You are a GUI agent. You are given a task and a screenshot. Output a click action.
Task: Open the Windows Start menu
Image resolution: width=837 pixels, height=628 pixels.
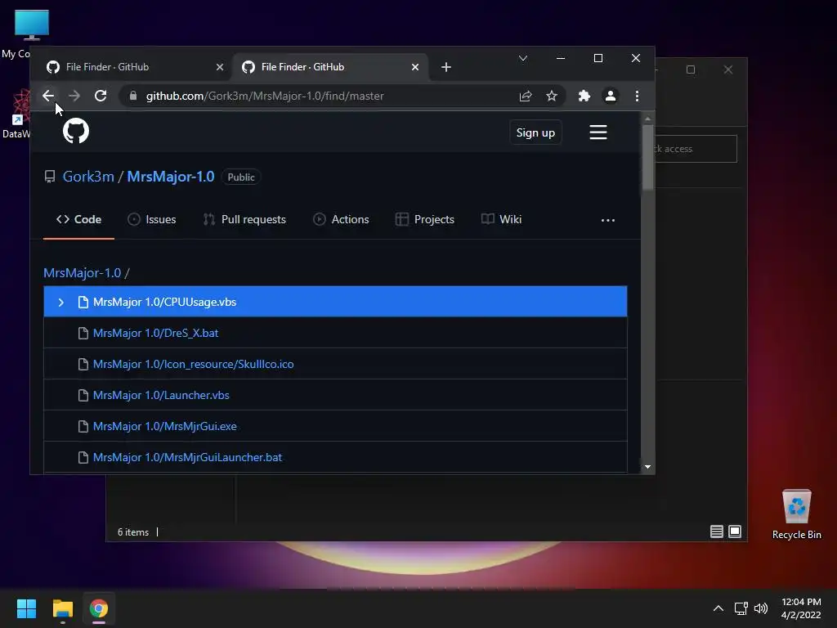tap(26, 608)
